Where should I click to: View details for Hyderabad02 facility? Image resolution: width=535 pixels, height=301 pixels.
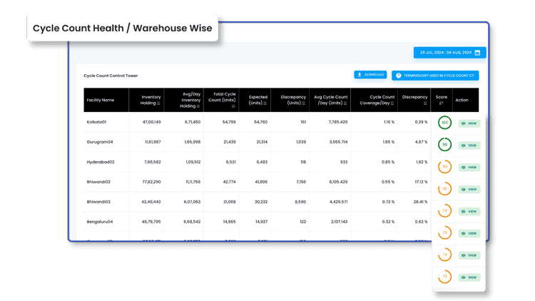pyautogui.click(x=469, y=168)
